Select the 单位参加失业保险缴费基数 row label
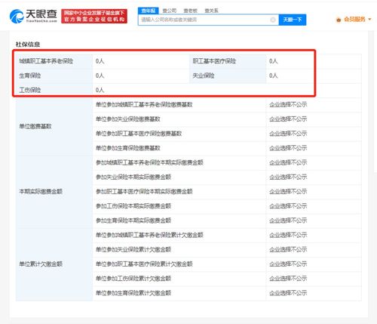377x324 pixels. point(128,119)
